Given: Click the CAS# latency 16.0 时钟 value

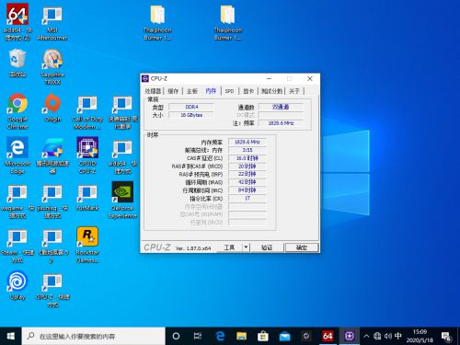Looking at the screenshot, I should coord(247,158).
